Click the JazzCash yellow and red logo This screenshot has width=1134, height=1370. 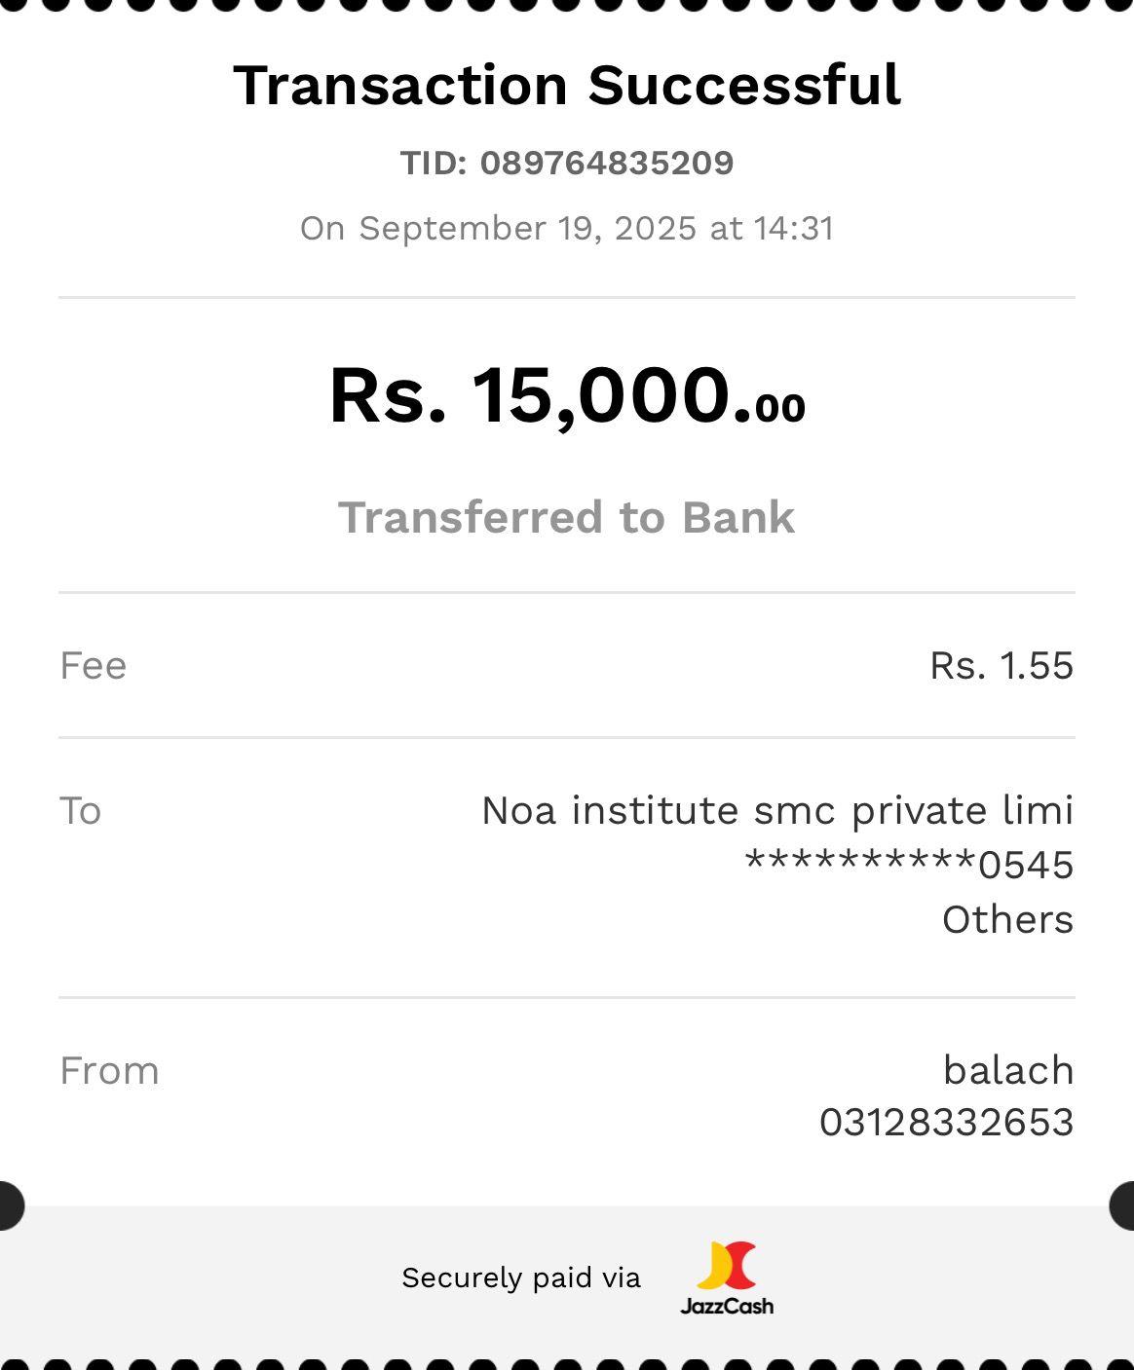[727, 1266]
